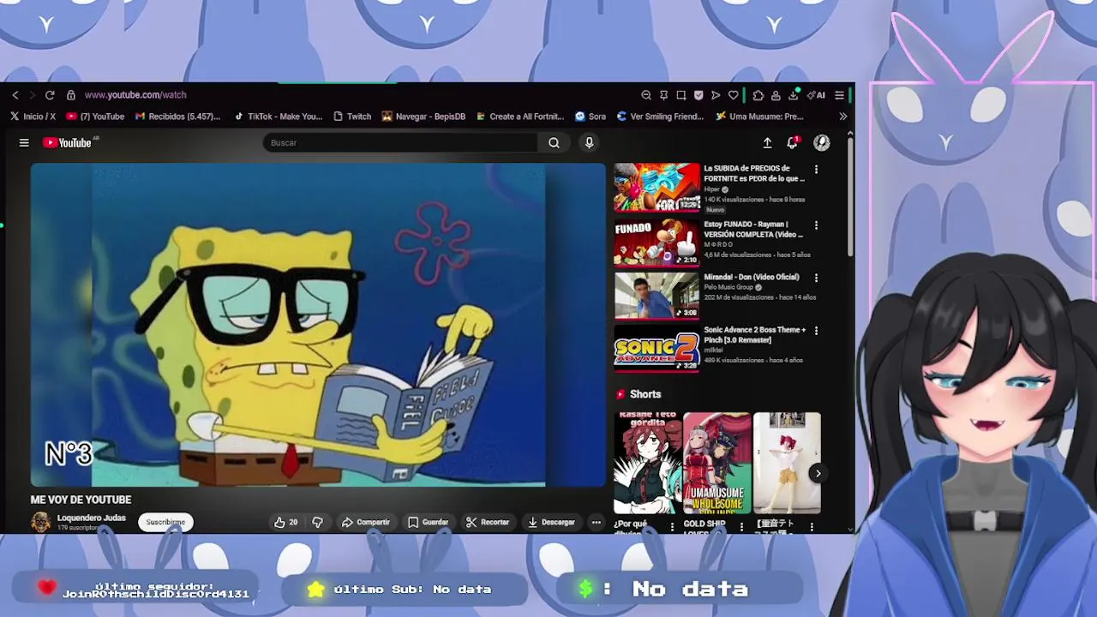The height and width of the screenshot is (617, 1097).
Task: Open the extensions puzzle icon
Action: 758,95
